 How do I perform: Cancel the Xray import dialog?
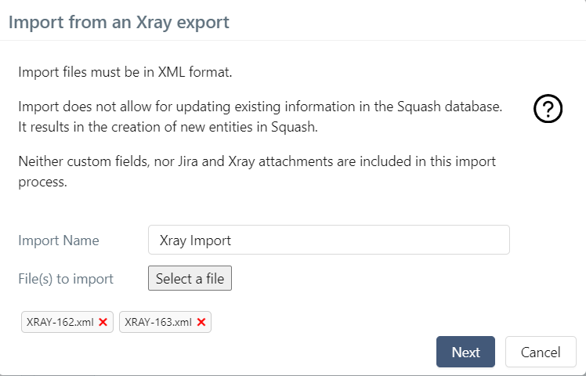pyautogui.click(x=541, y=352)
